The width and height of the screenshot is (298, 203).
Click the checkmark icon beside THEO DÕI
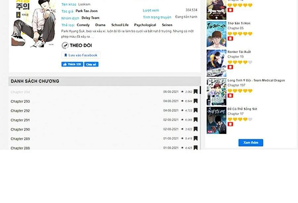pos(65,45)
